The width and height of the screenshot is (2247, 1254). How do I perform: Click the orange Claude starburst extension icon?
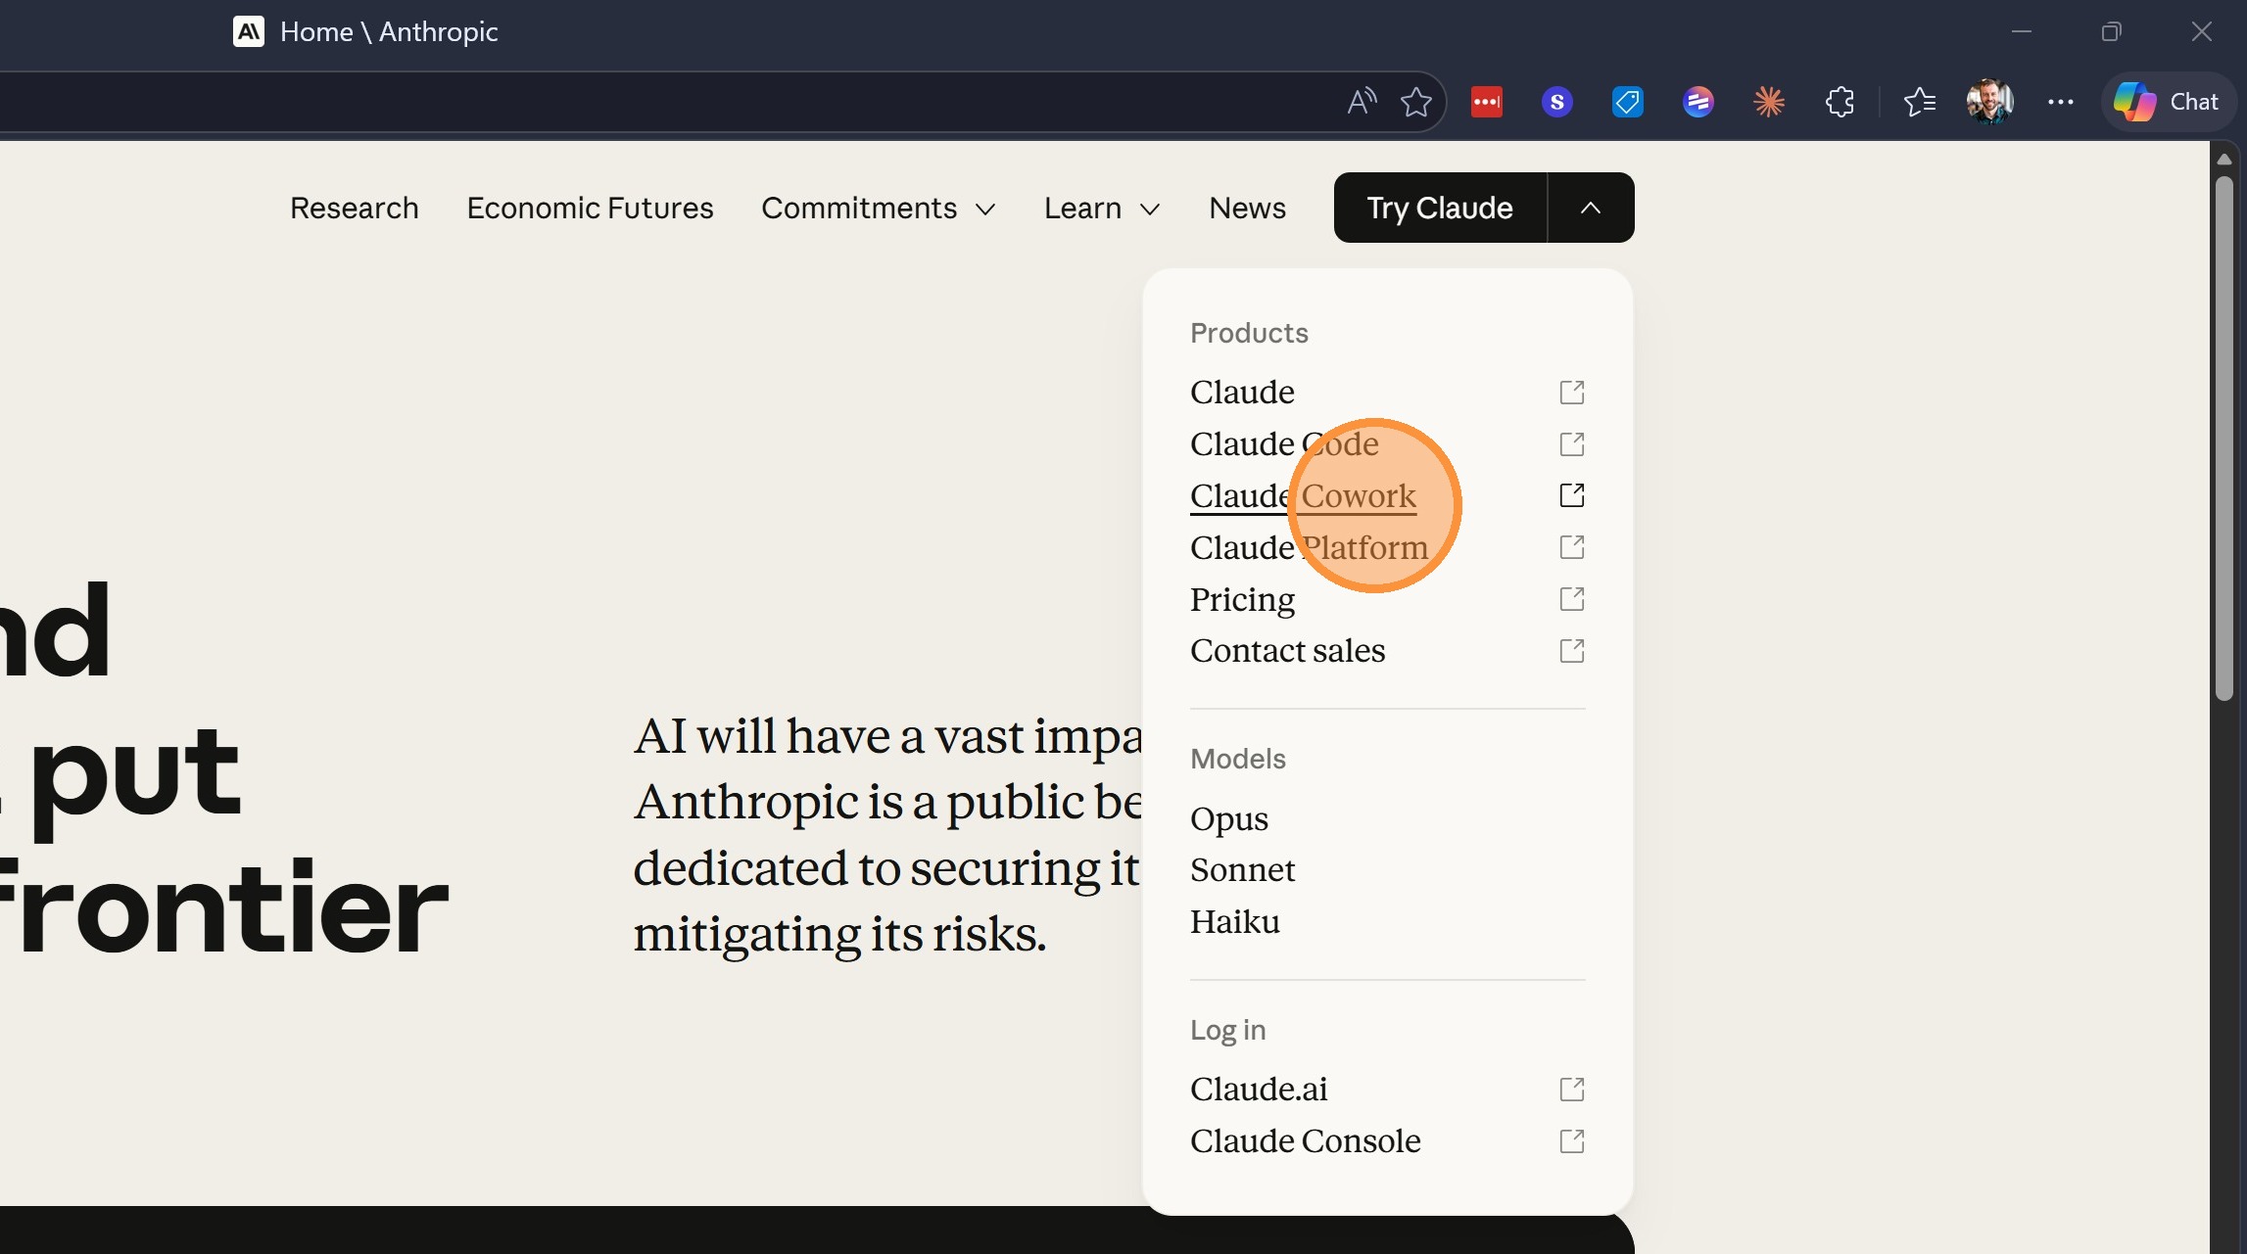pyautogui.click(x=1768, y=102)
